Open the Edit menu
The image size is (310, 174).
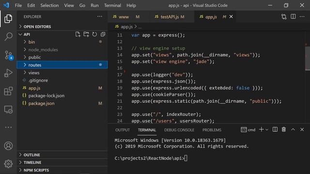[31, 5]
